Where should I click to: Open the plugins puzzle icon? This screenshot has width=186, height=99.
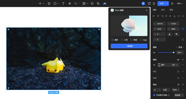[x=149, y=4]
